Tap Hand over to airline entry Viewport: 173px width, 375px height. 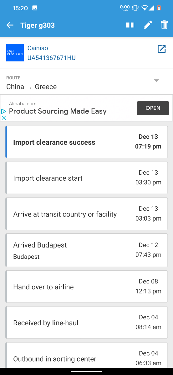[x=87, y=287]
